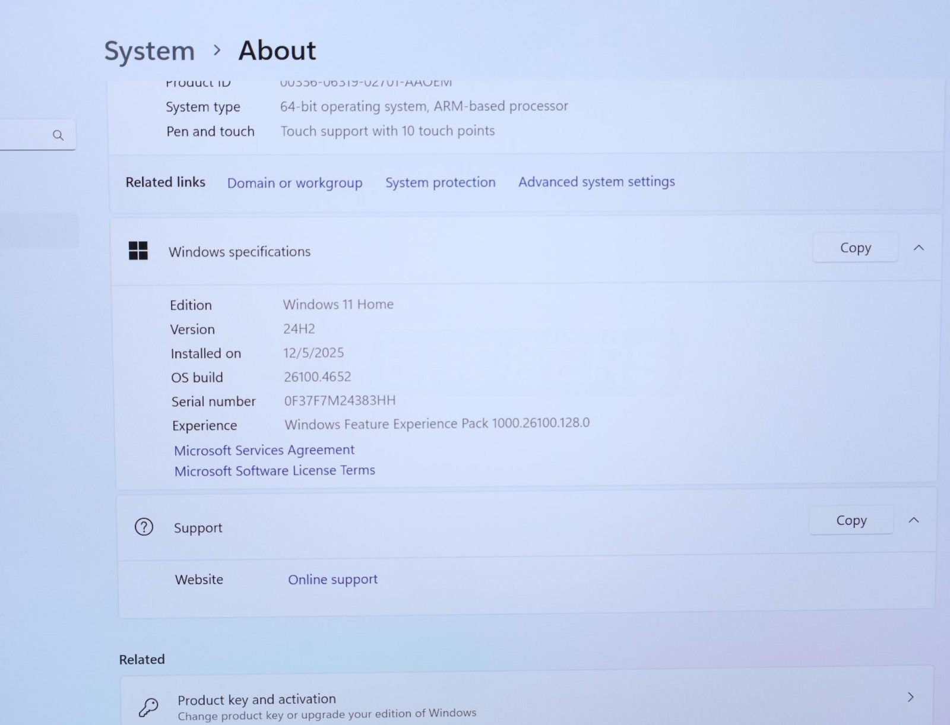Click the product key icon
This screenshot has width=950, height=725.
tap(148, 707)
